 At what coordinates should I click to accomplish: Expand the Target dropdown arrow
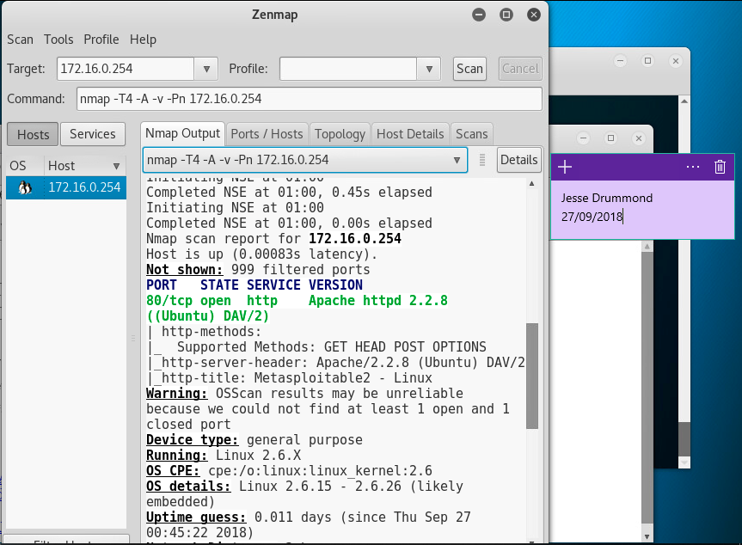pyautogui.click(x=206, y=69)
